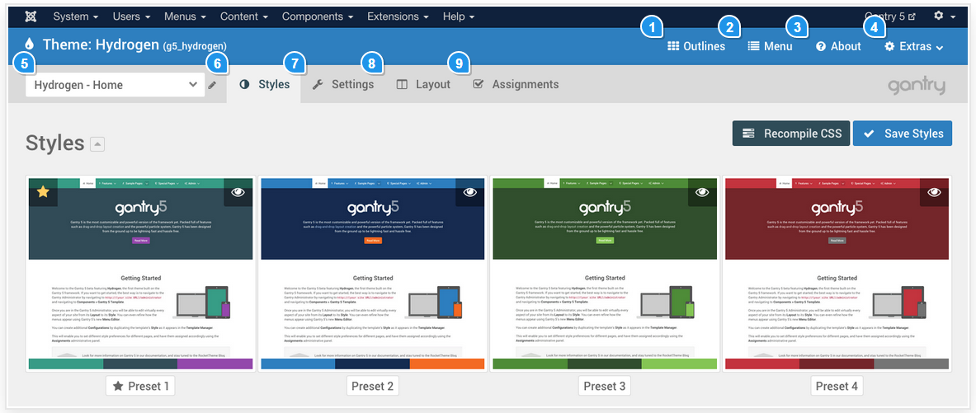Click orange color bar under Preset 2
This screenshot has height=413, width=976.
(x=446, y=364)
